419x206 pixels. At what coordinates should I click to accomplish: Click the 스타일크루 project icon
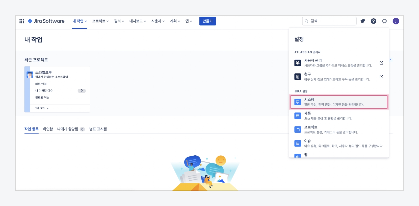click(x=30, y=75)
